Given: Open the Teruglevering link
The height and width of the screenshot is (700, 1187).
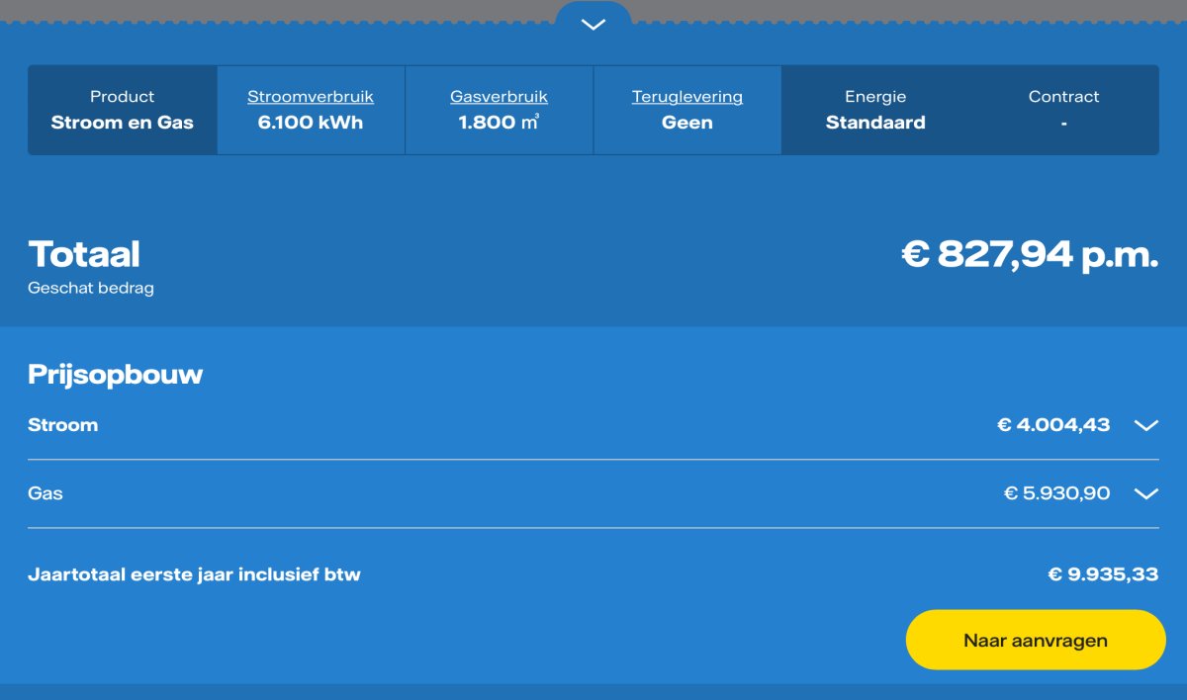Looking at the screenshot, I should pos(687,97).
